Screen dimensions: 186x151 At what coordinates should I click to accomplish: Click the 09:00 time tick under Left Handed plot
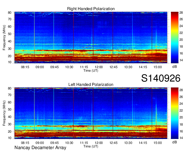(40, 143)
